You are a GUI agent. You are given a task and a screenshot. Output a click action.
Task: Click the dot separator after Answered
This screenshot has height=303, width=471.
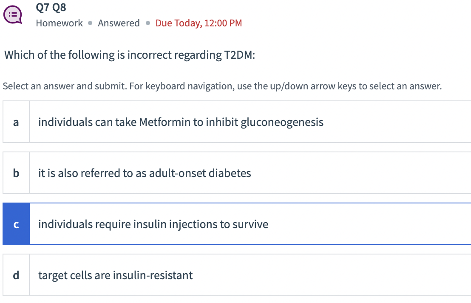pyautogui.click(x=148, y=23)
